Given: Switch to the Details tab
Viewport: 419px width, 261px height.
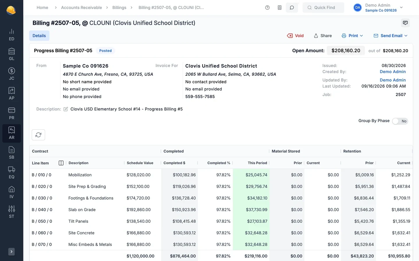Looking at the screenshot, I should (x=39, y=36).
